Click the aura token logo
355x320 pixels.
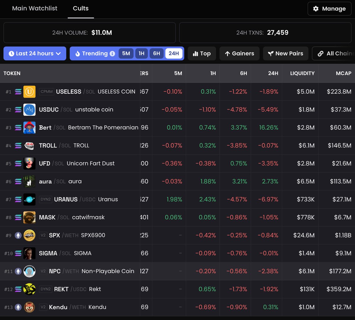click(x=29, y=181)
